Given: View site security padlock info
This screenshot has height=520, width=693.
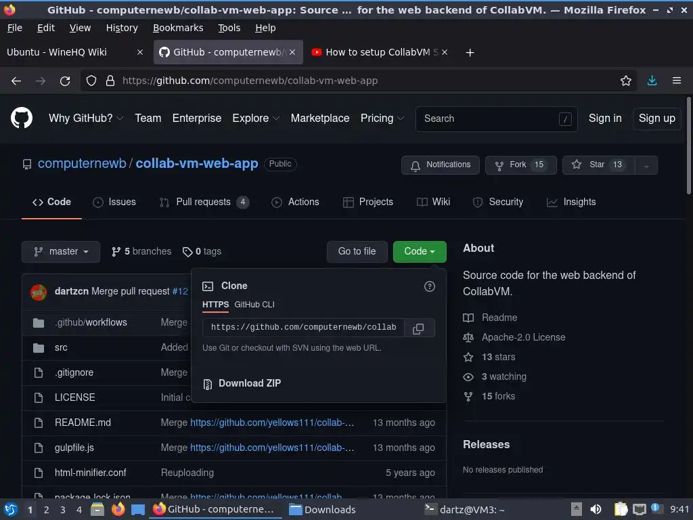Looking at the screenshot, I should [110, 81].
